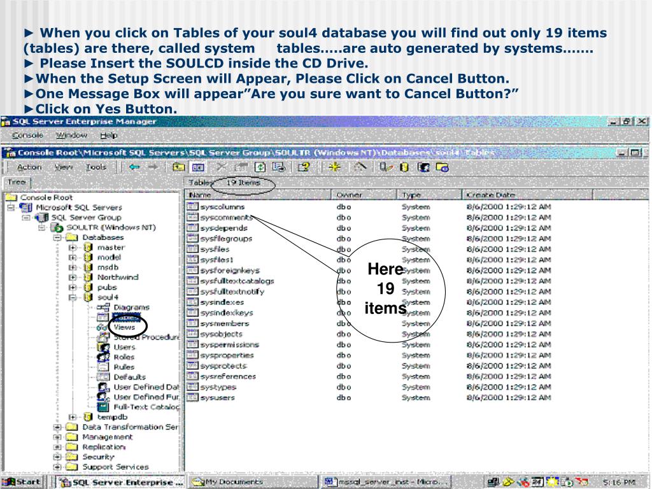Select the Security folder in tree
Viewport: 652px width, 489px height.
[x=98, y=457]
